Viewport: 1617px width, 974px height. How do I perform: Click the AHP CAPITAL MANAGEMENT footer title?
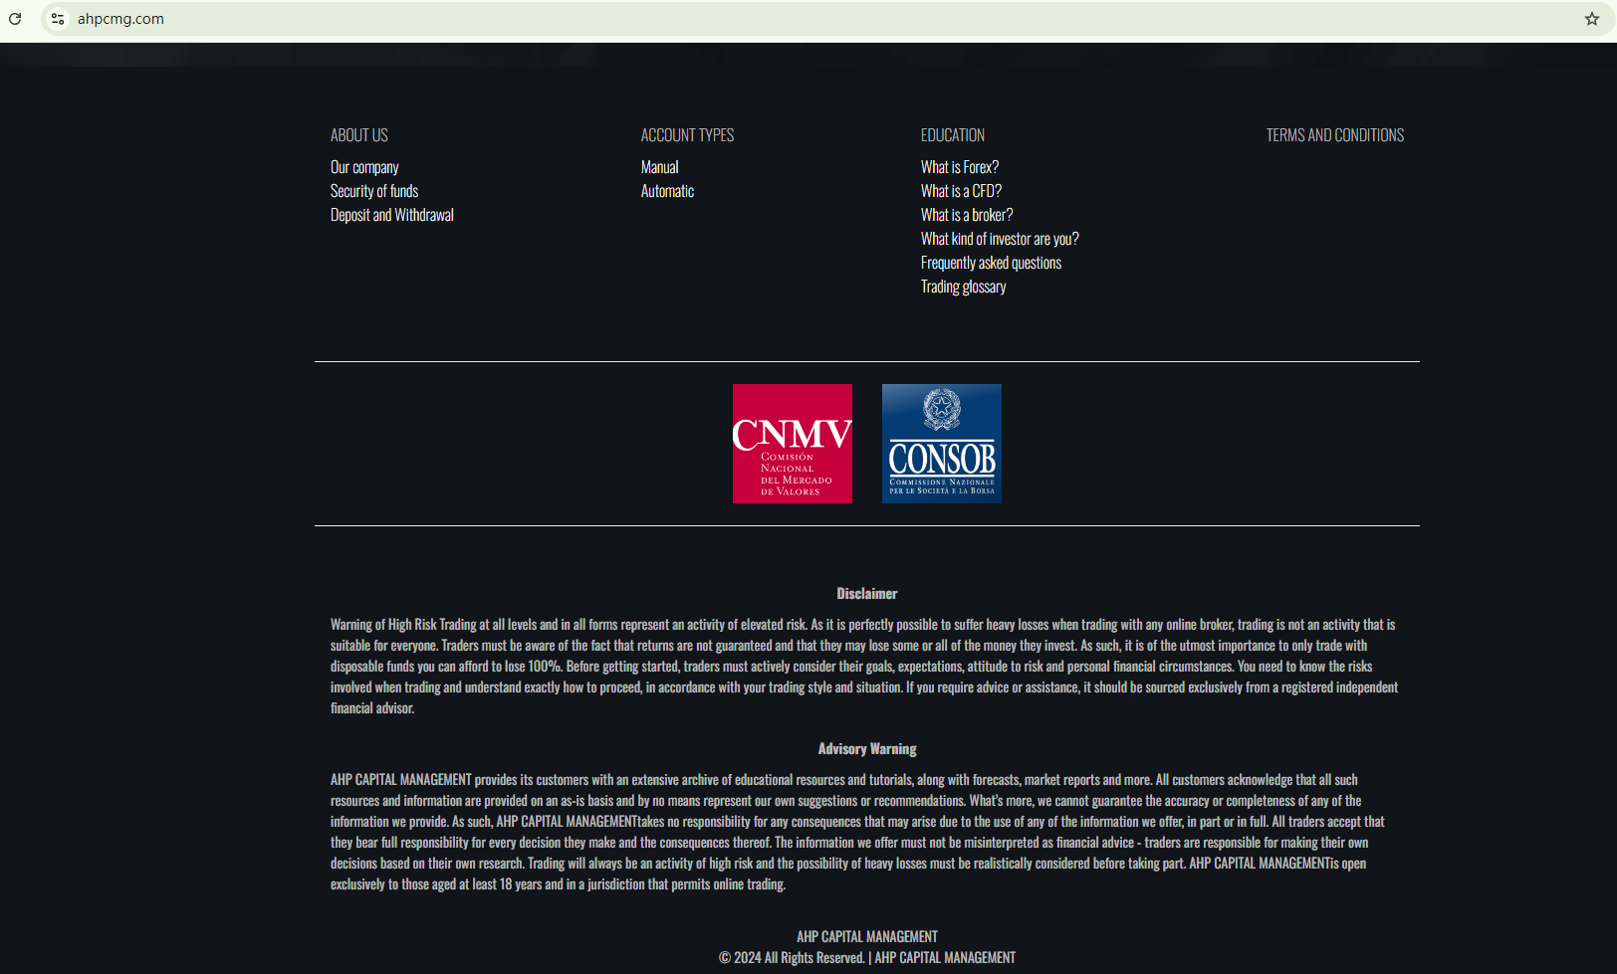click(867, 936)
